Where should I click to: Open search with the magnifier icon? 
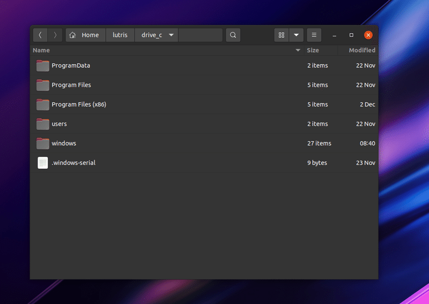point(233,35)
